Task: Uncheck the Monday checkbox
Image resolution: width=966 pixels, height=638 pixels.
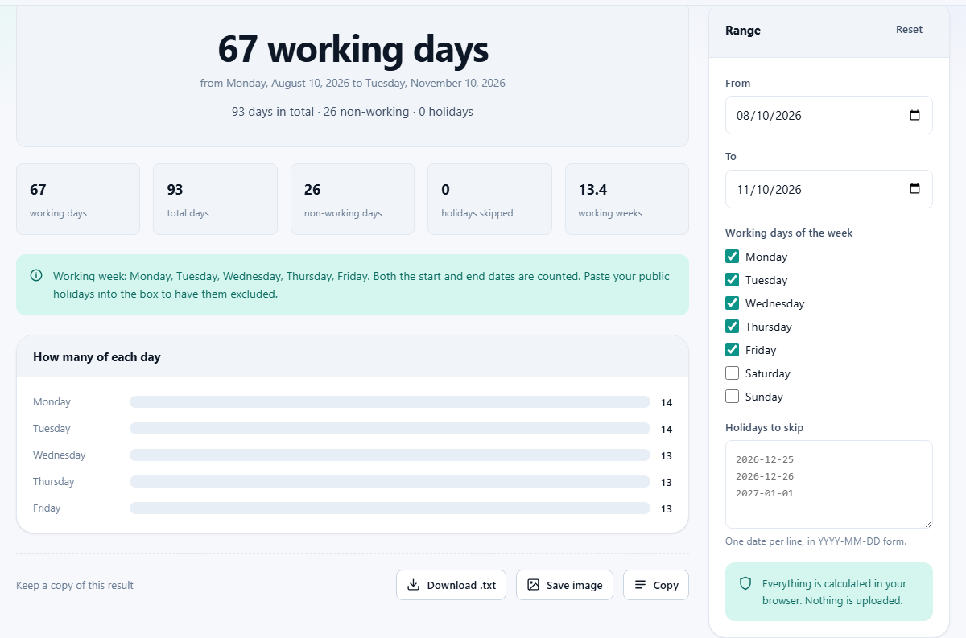Action: pyautogui.click(x=733, y=257)
